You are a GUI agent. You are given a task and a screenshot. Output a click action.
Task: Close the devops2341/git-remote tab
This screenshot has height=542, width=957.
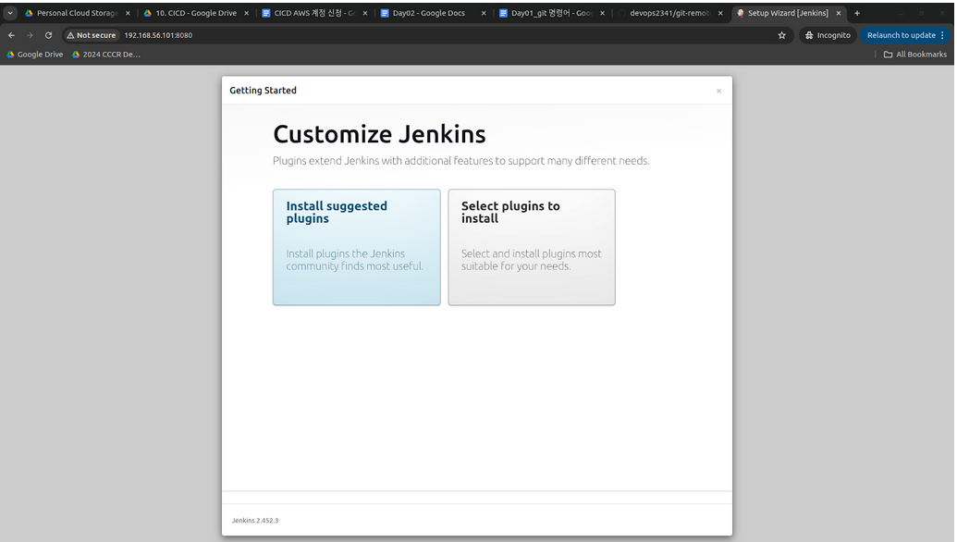[x=720, y=13]
